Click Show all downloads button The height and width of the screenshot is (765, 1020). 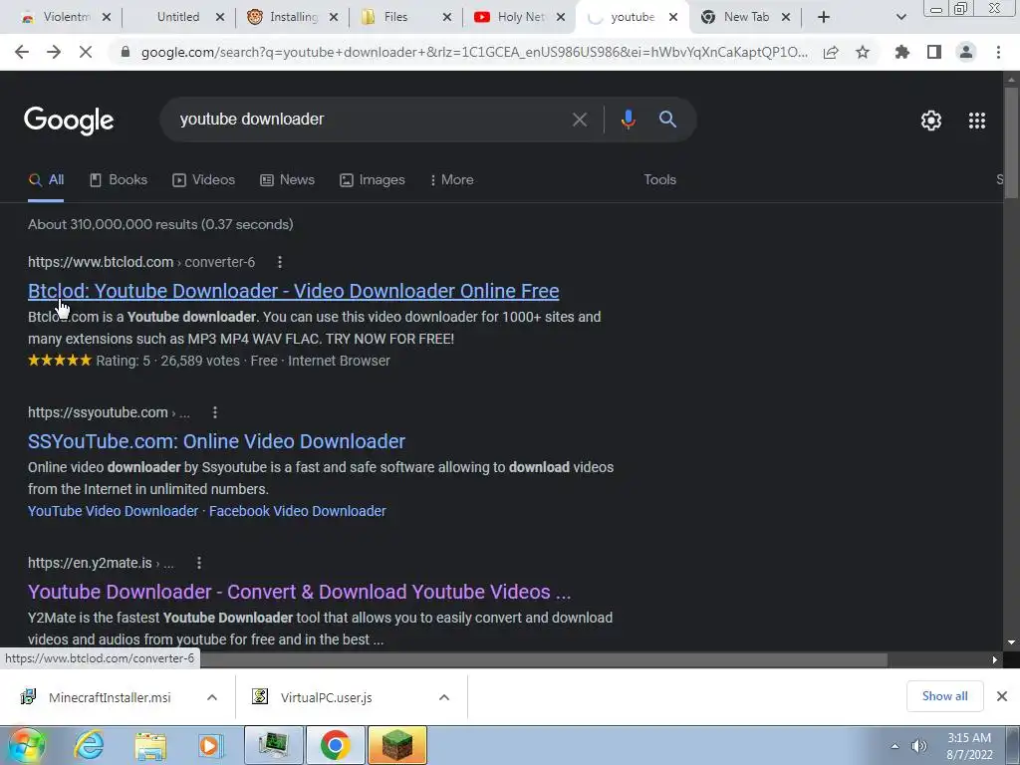(x=944, y=696)
